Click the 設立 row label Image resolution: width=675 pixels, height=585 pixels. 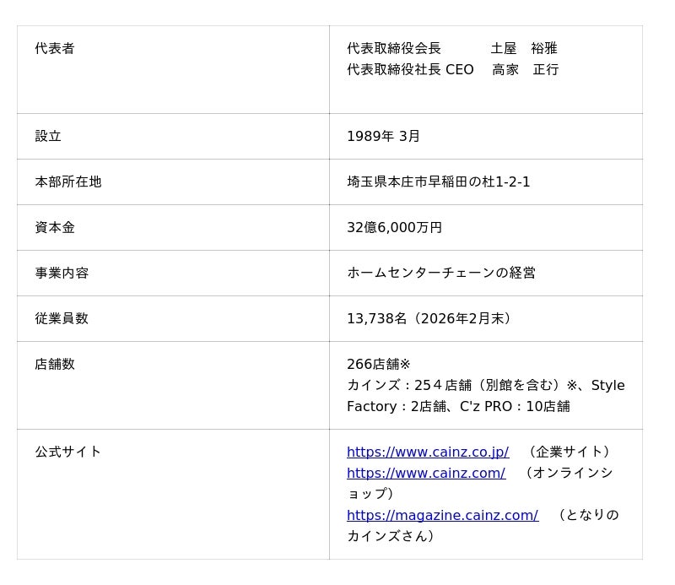point(48,137)
